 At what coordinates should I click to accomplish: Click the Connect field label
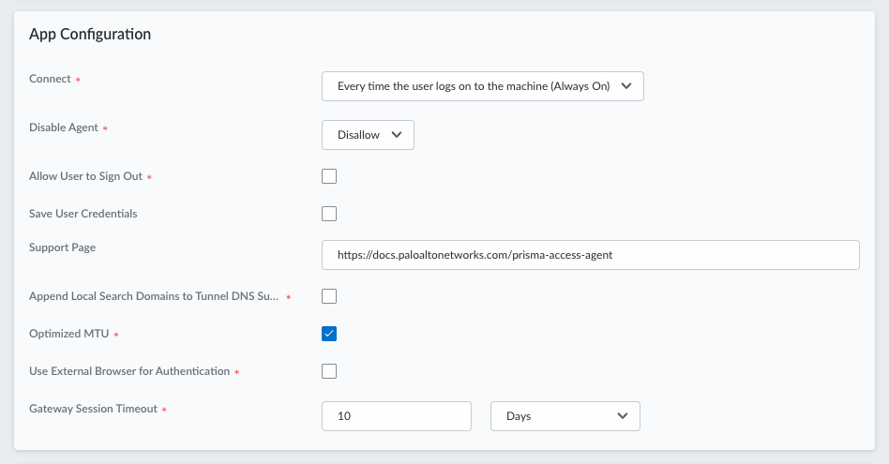[50, 79]
